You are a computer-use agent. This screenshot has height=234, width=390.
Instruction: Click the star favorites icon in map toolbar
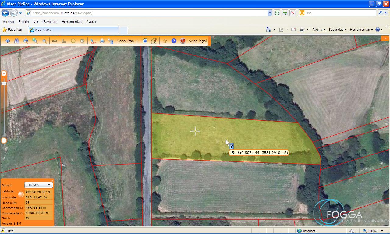click(x=165, y=41)
